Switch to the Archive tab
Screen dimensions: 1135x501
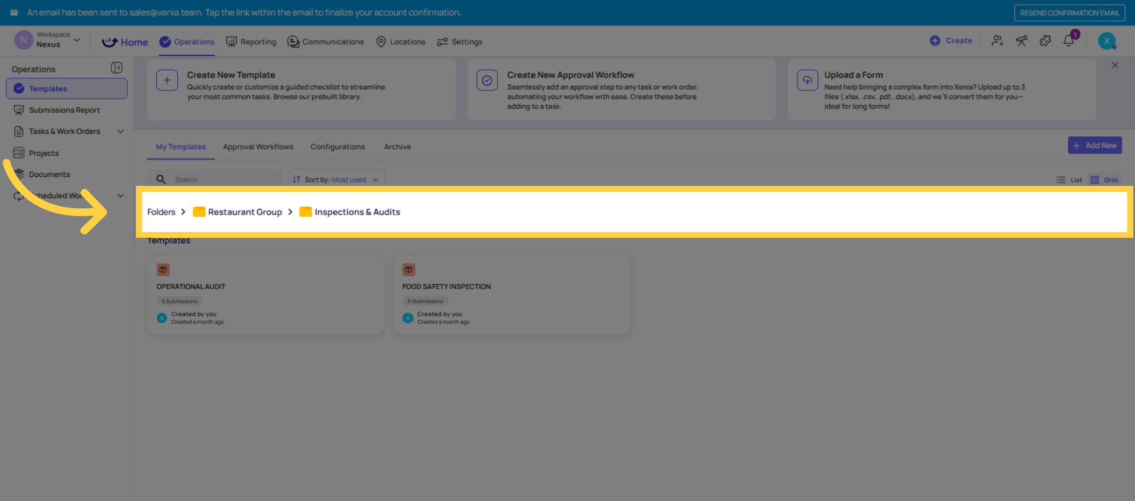pos(398,147)
